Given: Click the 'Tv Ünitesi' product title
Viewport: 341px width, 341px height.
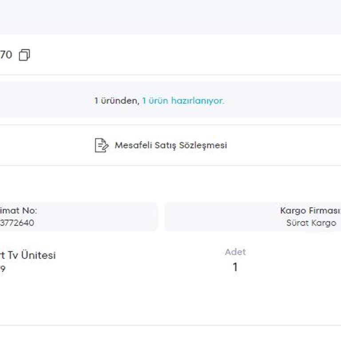Looking at the screenshot, I should click(x=32, y=255).
